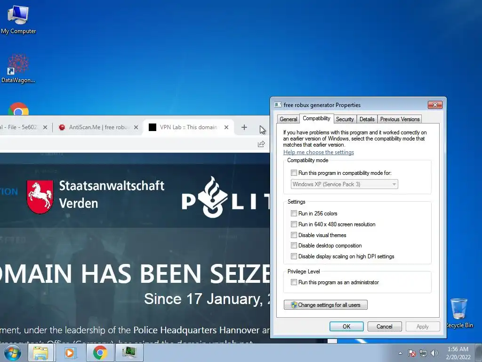Open a new Chrome tab
Screen dimensions: 482x362
[244, 127]
